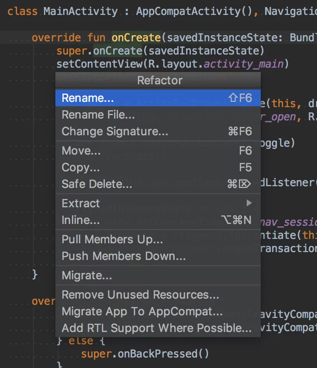Select the Move... refactor option
The width and height of the screenshot is (317, 368).
[158, 151]
